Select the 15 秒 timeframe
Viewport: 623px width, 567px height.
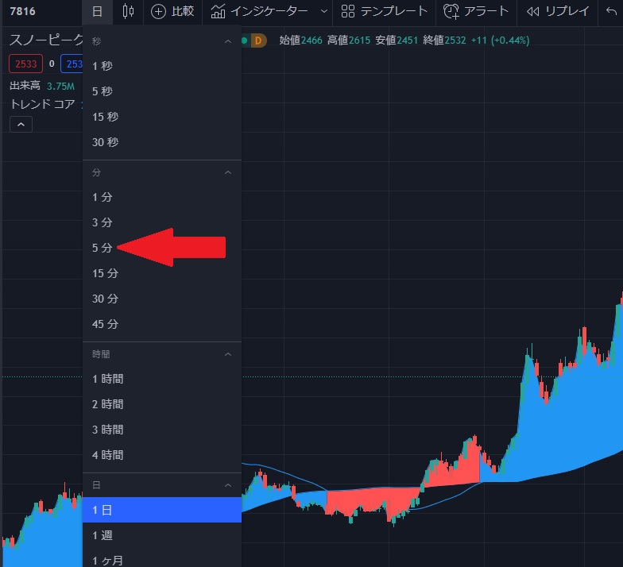pos(162,117)
